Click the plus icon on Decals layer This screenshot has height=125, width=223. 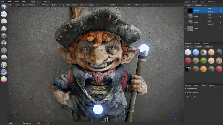click(221, 10)
